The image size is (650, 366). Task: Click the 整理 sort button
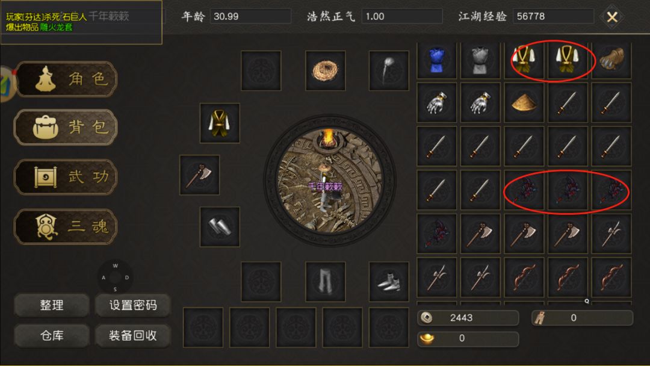52,305
